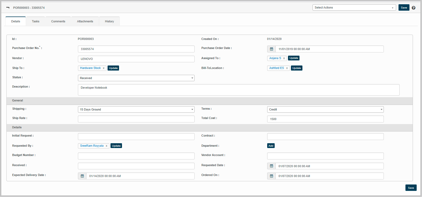The height and width of the screenshot is (197, 422).
Task: Open calendar for Expected Delivery Date
Action: 82,176
